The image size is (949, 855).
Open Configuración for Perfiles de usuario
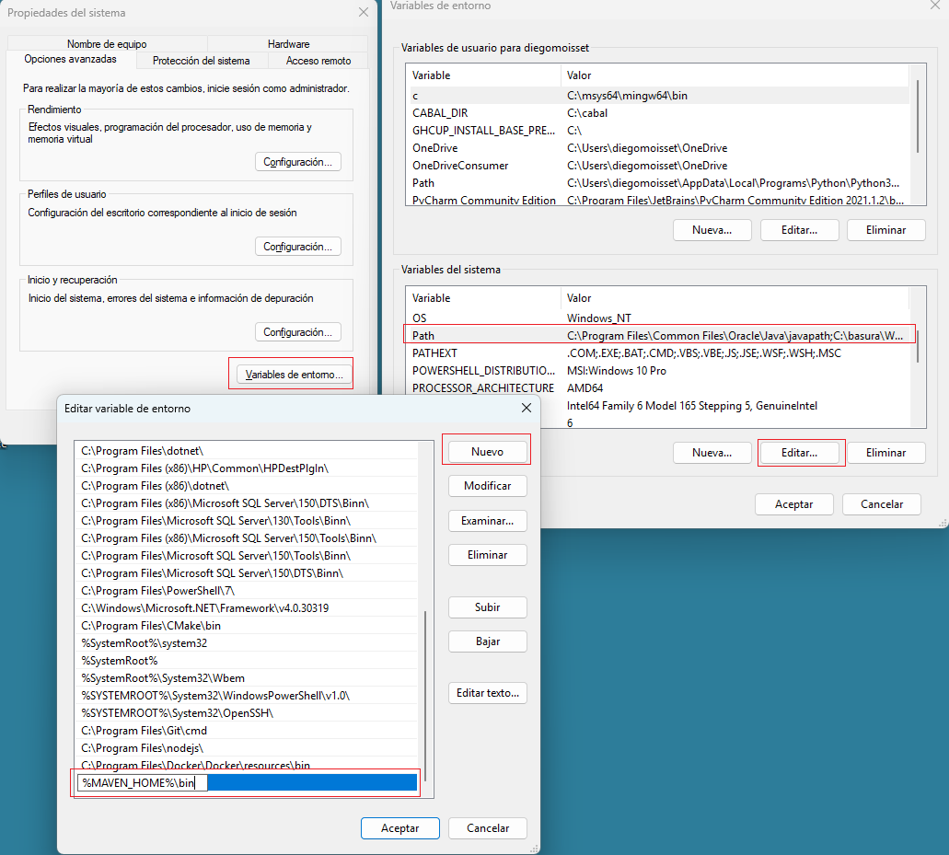coord(297,247)
